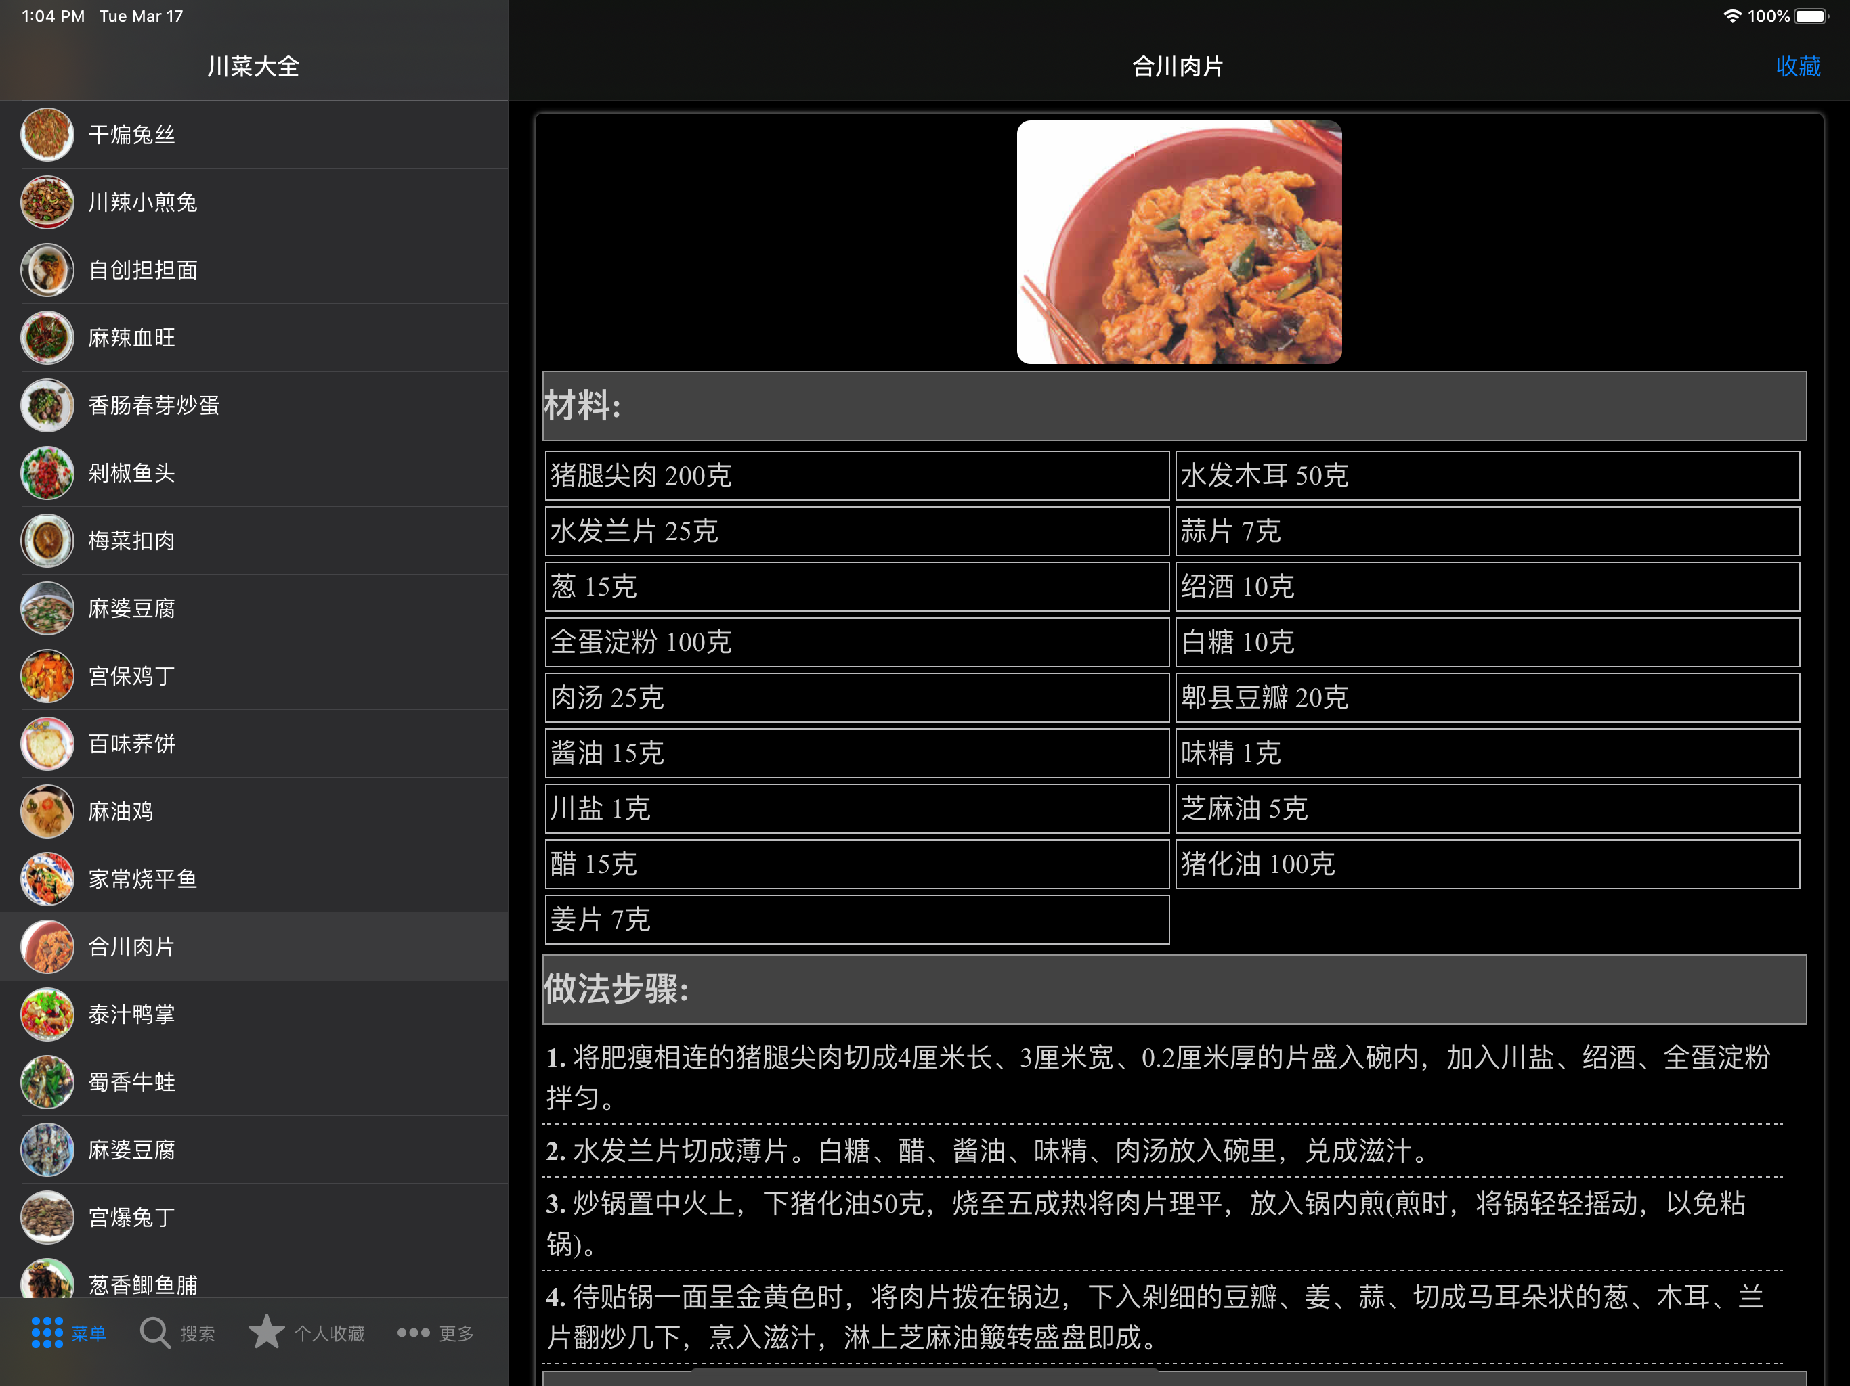Open the 梅菜扣肉 recipe row

[x=254, y=541]
